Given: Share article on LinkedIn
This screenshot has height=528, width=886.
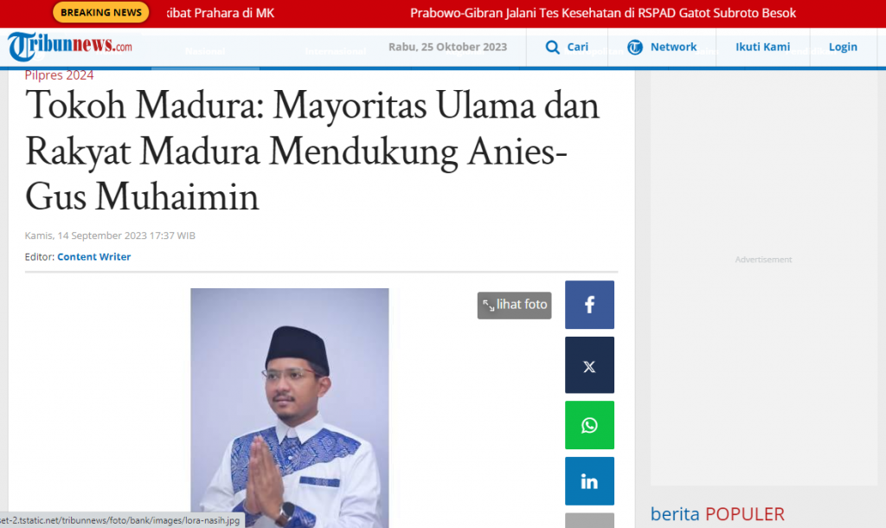Looking at the screenshot, I should pyautogui.click(x=589, y=481).
